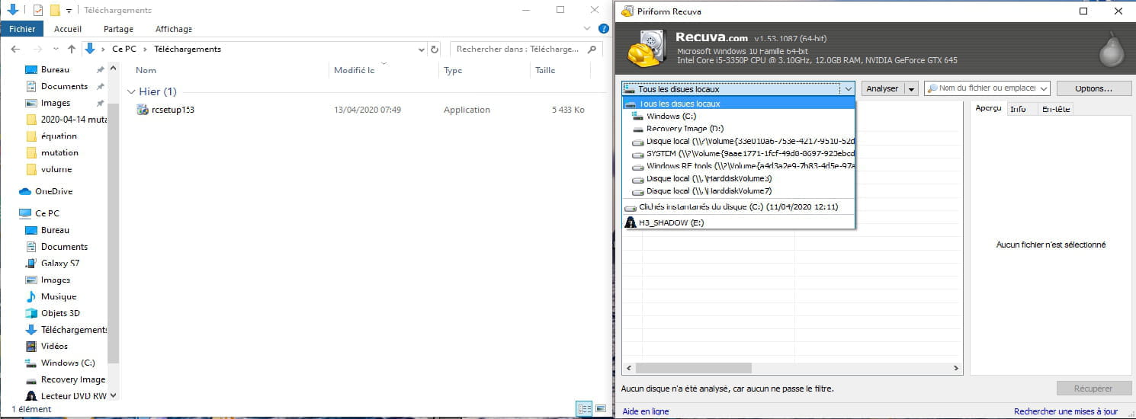Image resolution: width=1136 pixels, height=419 pixels.
Task: Click the Recovery Image drive icon in sidebar
Action: point(30,379)
